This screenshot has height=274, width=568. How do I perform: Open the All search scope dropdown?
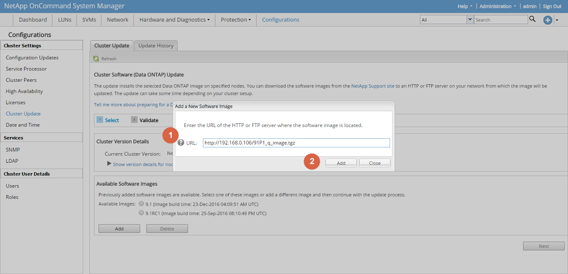click(x=470, y=20)
